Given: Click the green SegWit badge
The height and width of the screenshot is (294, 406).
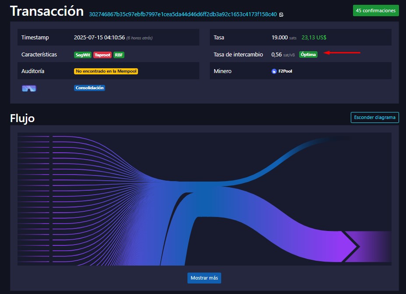Looking at the screenshot, I should 82,55.
